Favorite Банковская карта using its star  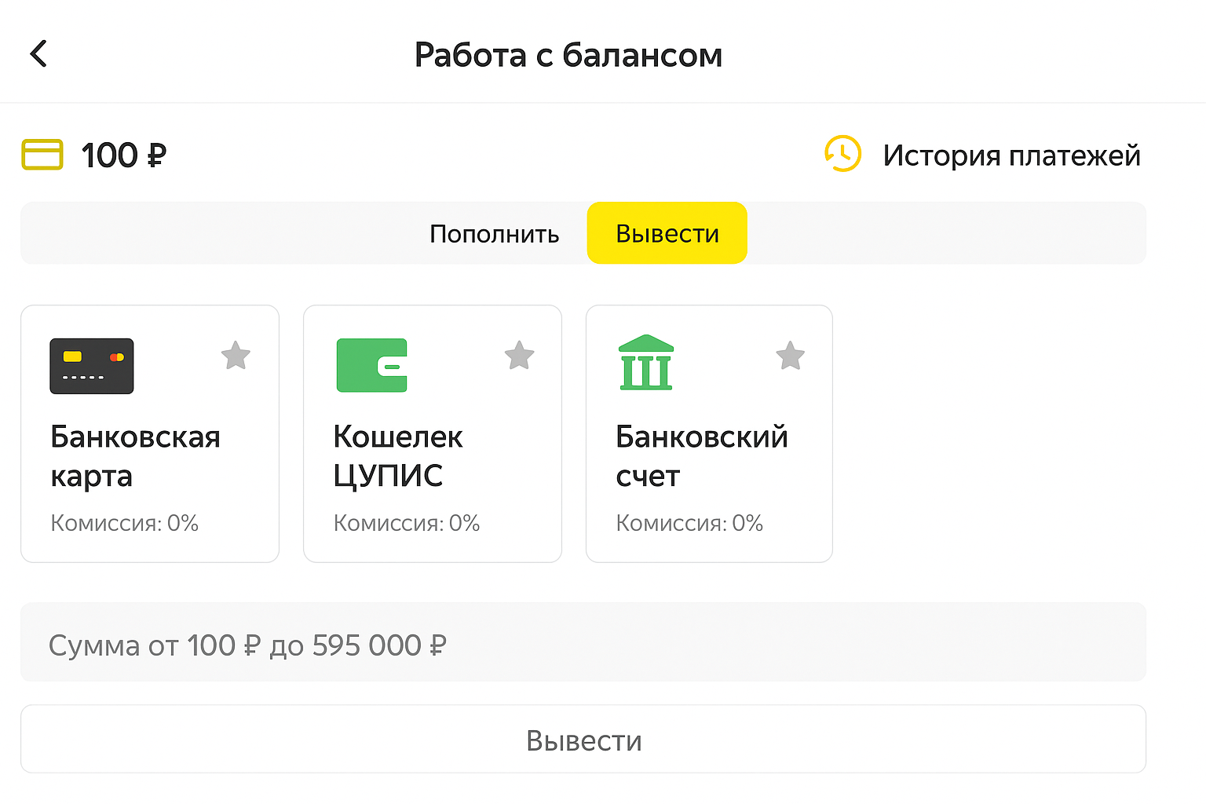tap(236, 356)
